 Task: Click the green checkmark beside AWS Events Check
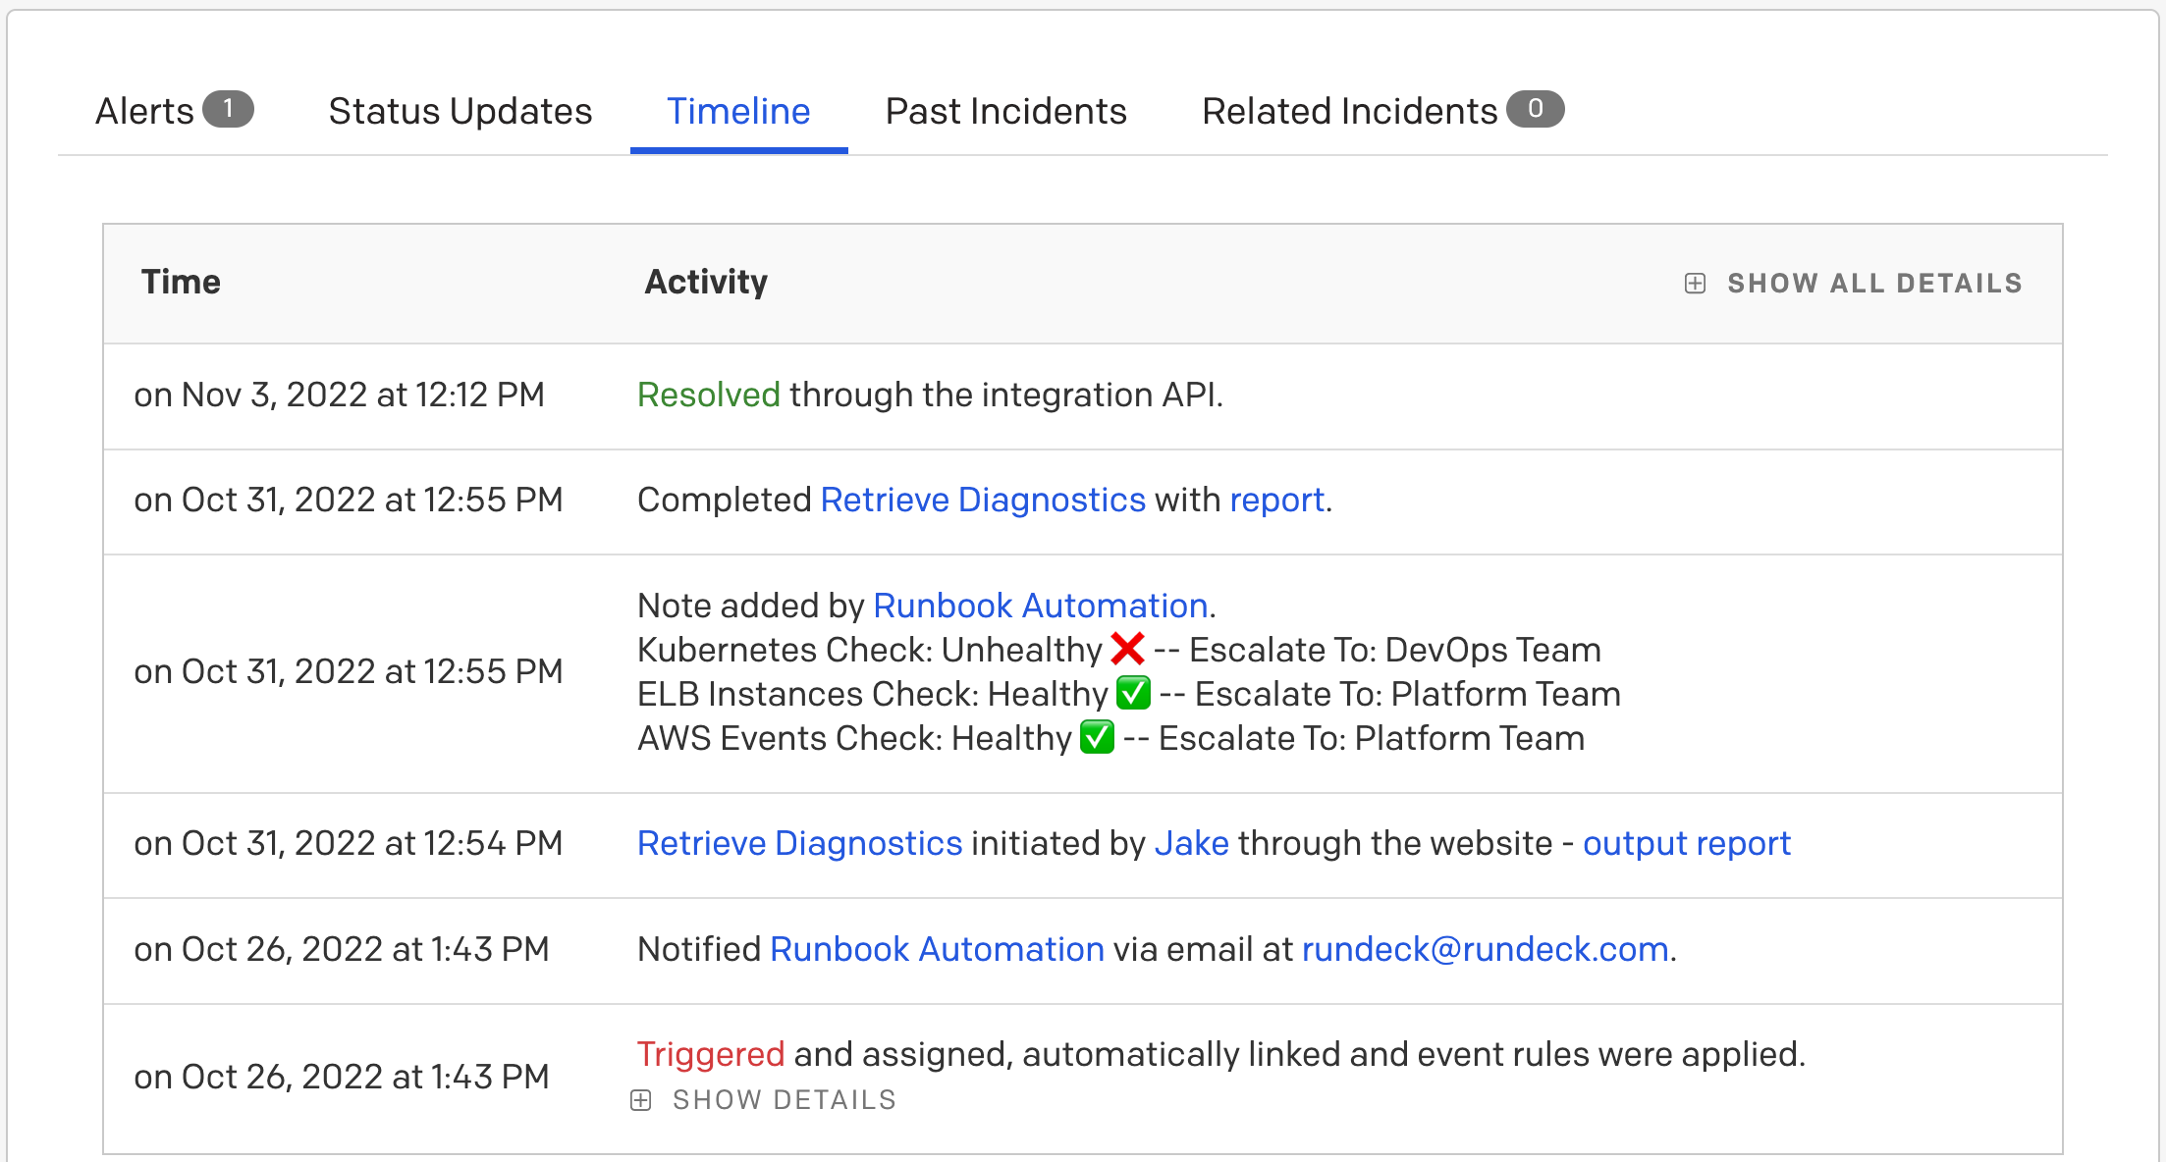(1097, 738)
